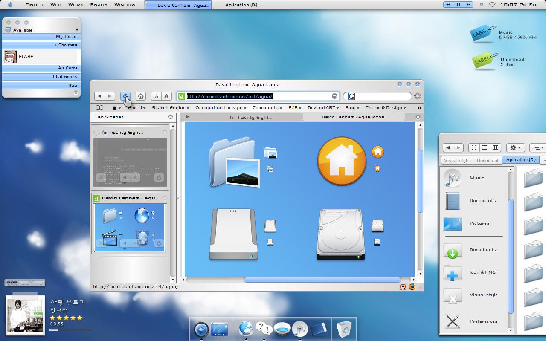Switch file manager to icon grid view
Image resolution: width=546 pixels, height=341 pixels.
(474, 147)
